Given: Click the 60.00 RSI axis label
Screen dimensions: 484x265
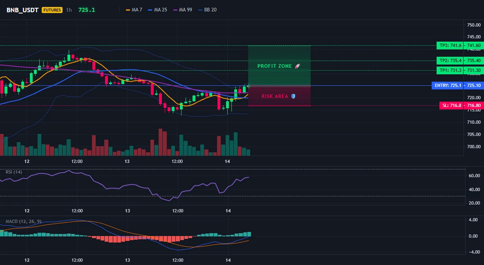Looking at the screenshot, I should coord(475,176).
